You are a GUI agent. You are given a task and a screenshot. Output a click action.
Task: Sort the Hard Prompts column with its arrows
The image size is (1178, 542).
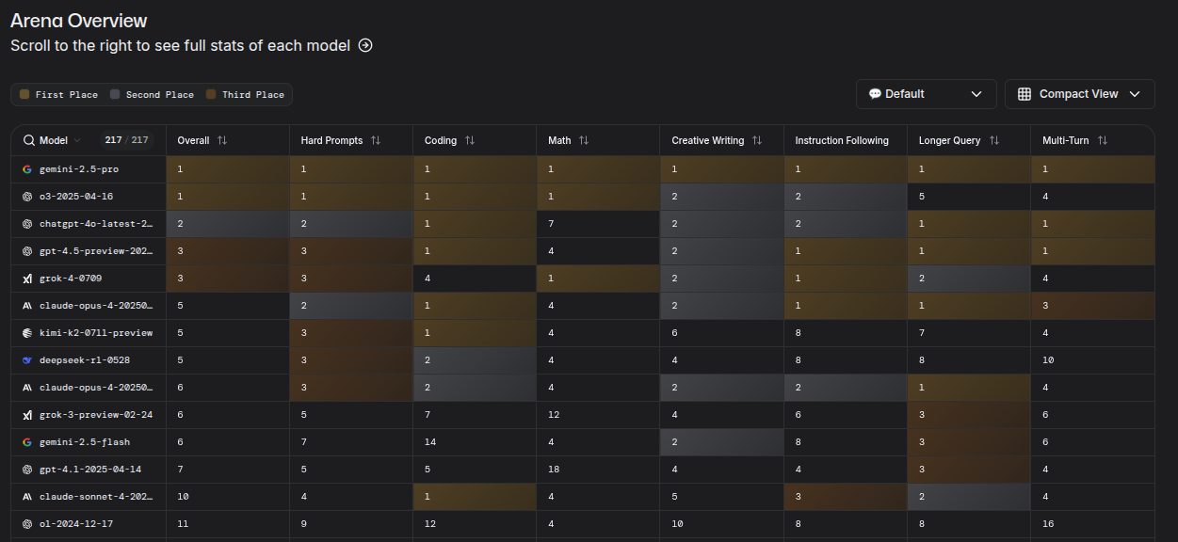[376, 140]
